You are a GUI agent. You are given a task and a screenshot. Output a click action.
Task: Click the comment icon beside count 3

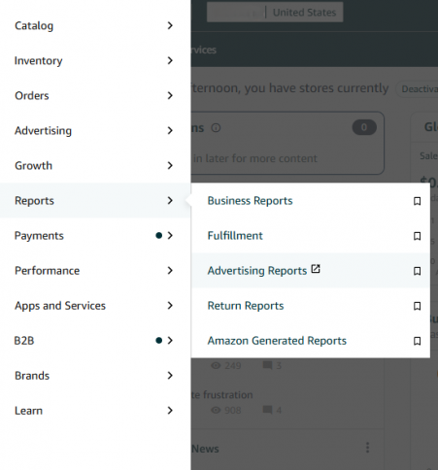pyautogui.click(x=267, y=365)
